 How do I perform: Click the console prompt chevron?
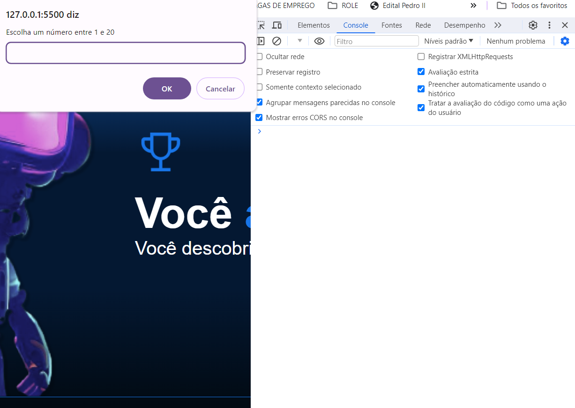(x=260, y=131)
